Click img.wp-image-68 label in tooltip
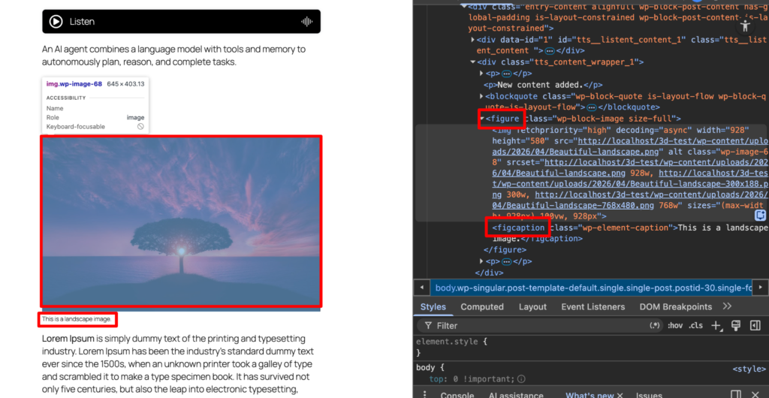 click(x=74, y=84)
